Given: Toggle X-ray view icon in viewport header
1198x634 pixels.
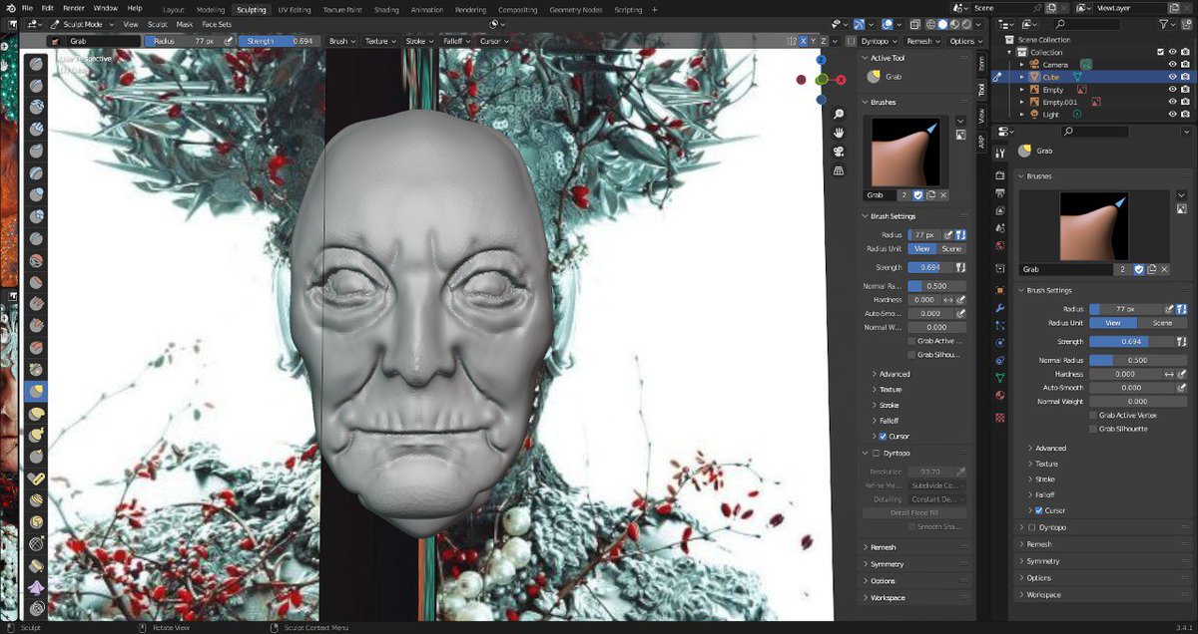Looking at the screenshot, I should [x=913, y=24].
